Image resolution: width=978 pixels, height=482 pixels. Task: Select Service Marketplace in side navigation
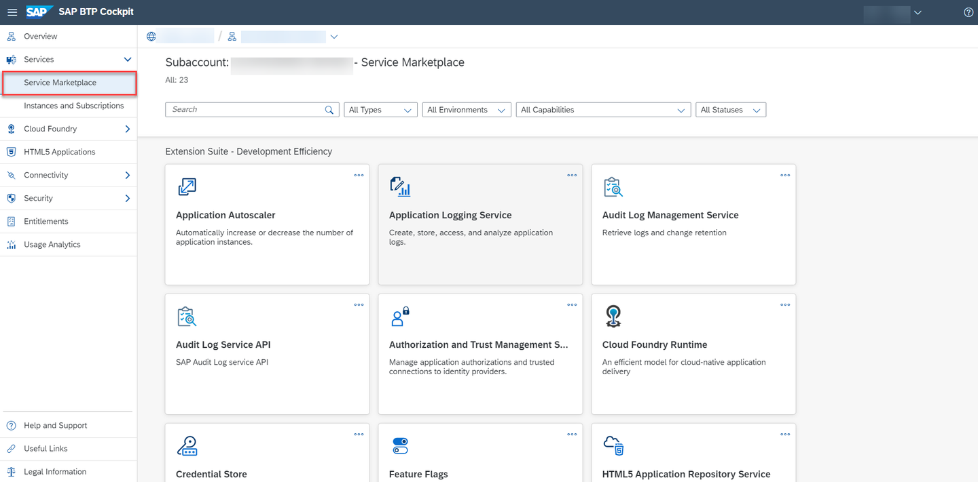tap(68, 83)
